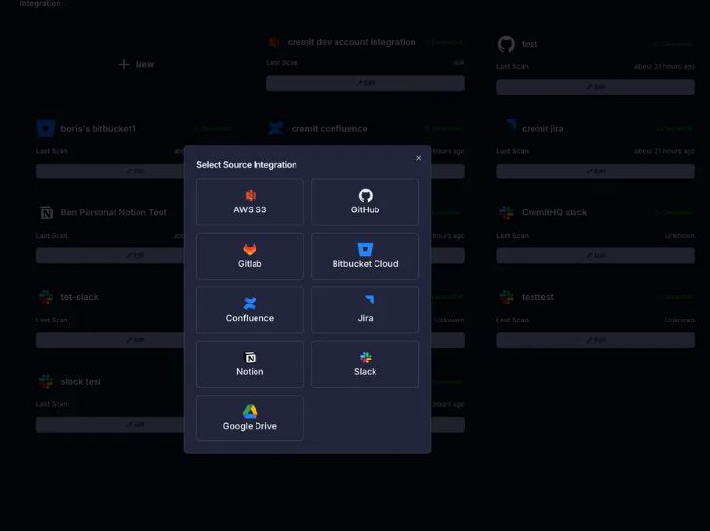Click the Slack logo on slack test card
The image size is (710, 531).
point(46,382)
